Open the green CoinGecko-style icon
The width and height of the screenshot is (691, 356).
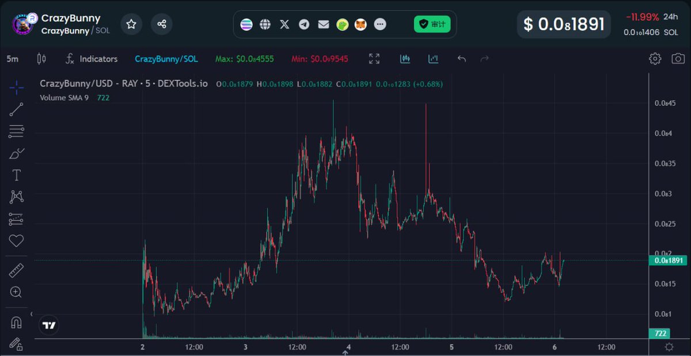[x=343, y=24]
